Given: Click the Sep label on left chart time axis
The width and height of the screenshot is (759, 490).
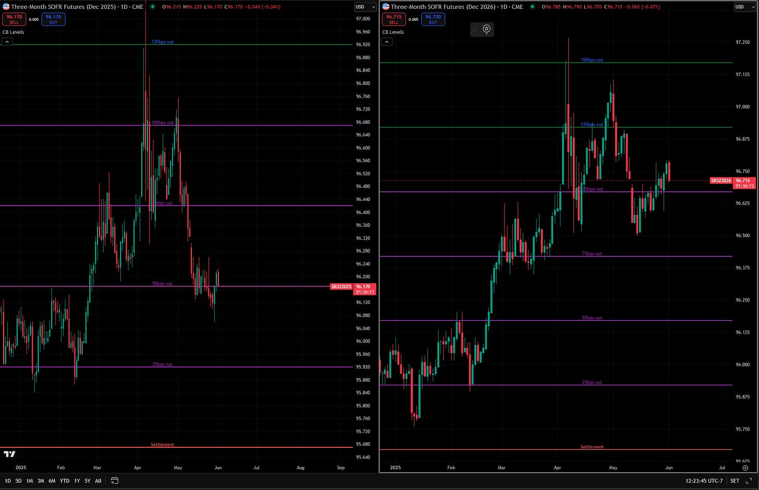Looking at the screenshot, I should [x=341, y=468].
